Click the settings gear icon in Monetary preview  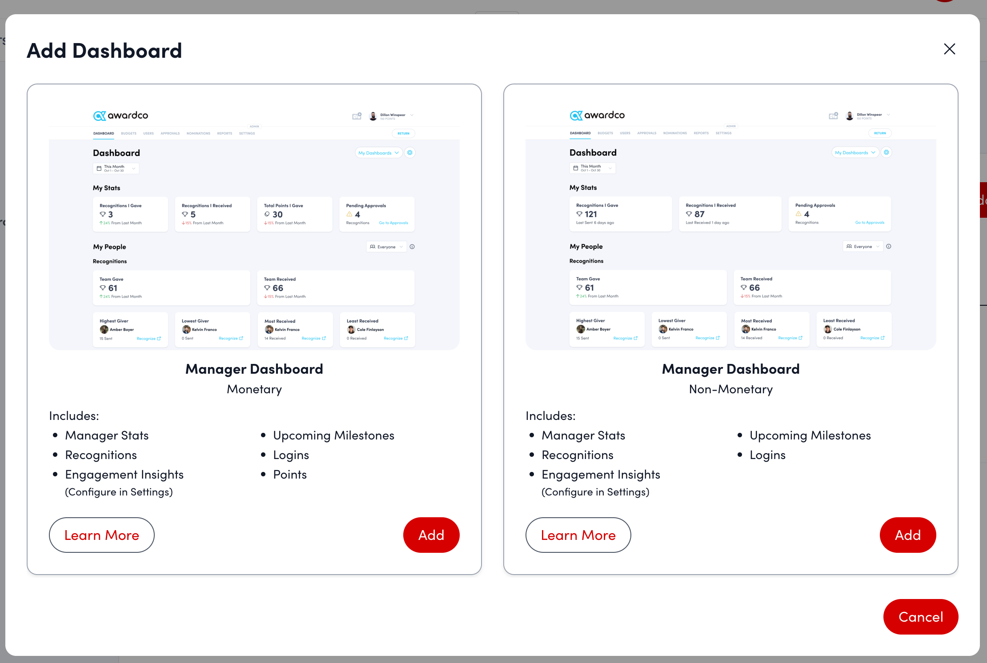410,153
